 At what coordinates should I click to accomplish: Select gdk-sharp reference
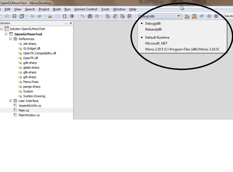[x=30, y=63]
